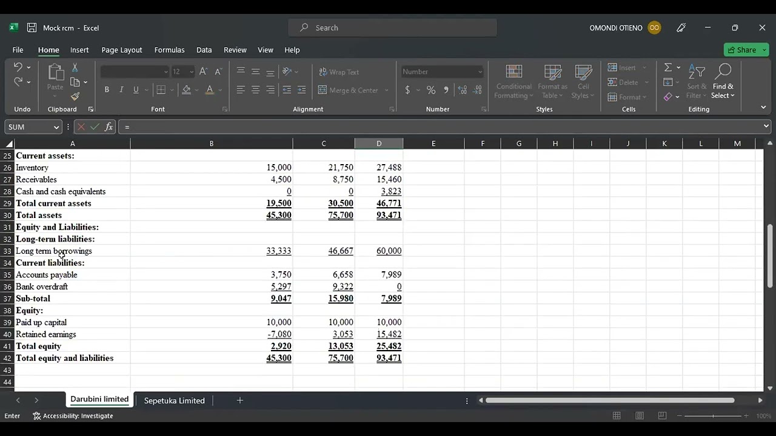This screenshot has height=436, width=776.
Task: Expand the formula bar chevron
Action: [766, 126]
